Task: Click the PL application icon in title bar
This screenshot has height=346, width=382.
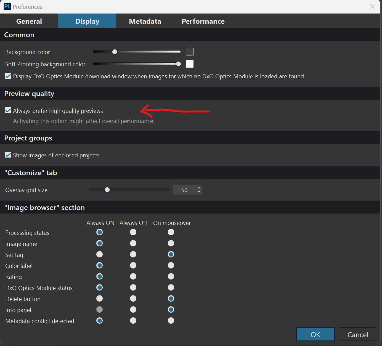Action: point(7,6)
